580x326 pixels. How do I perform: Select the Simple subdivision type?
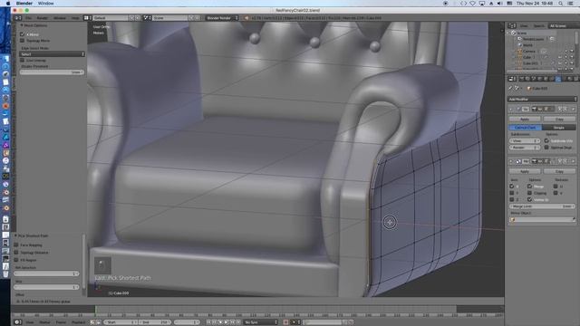coord(558,128)
